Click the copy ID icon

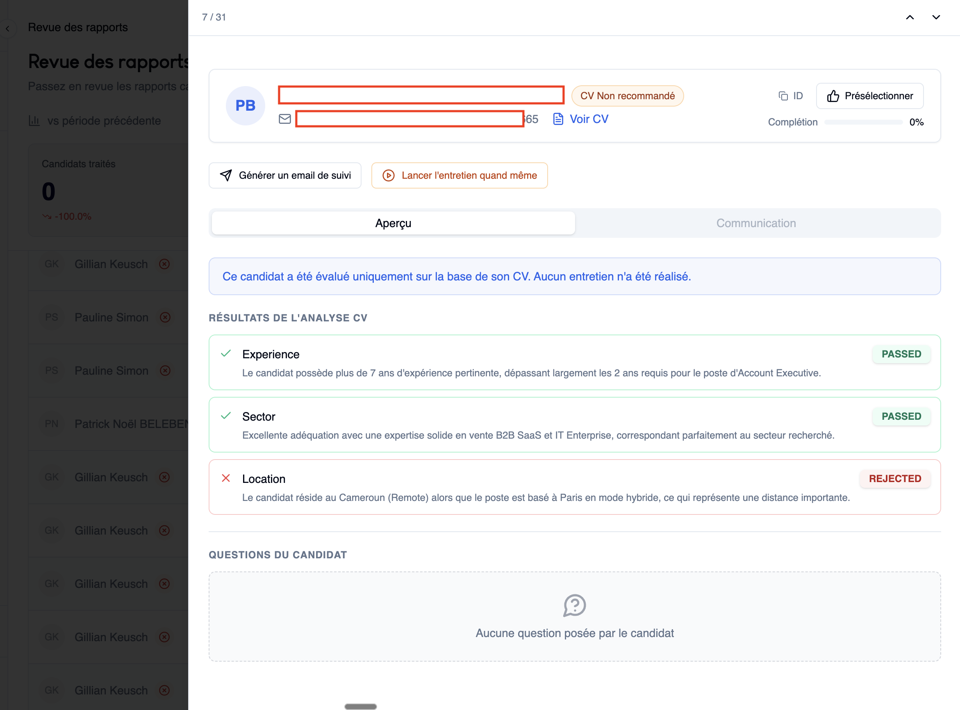pyautogui.click(x=783, y=96)
